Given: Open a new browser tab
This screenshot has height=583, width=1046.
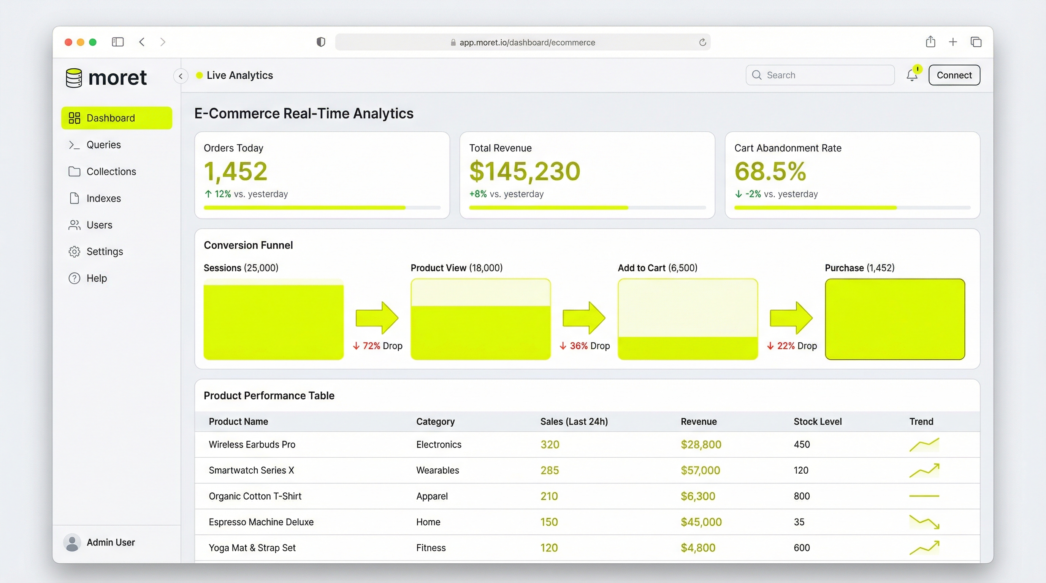Looking at the screenshot, I should coord(953,42).
